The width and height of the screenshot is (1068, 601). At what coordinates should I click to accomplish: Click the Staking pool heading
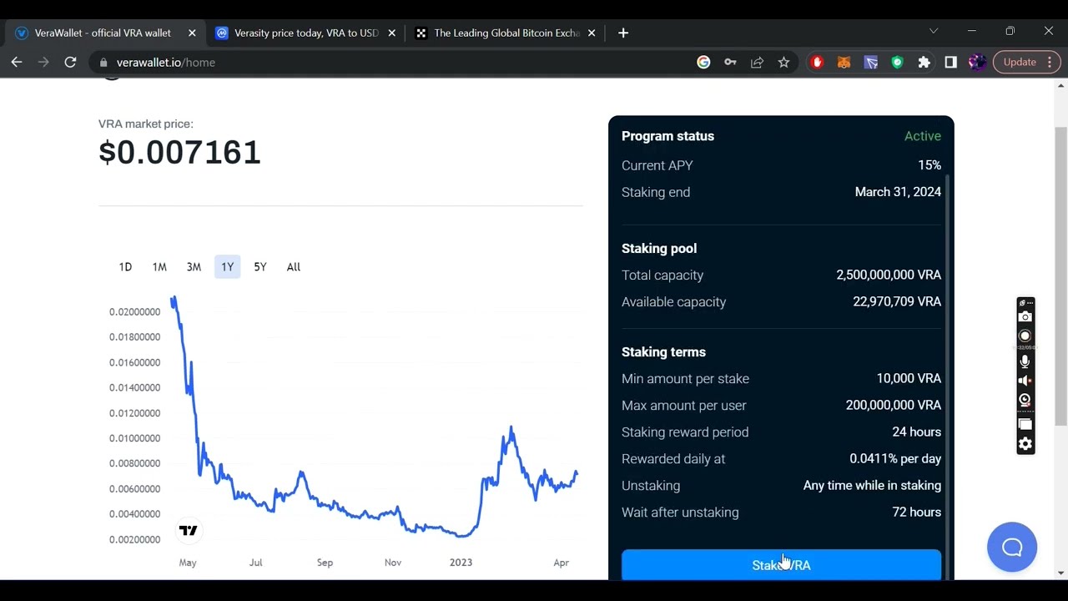[659, 249]
